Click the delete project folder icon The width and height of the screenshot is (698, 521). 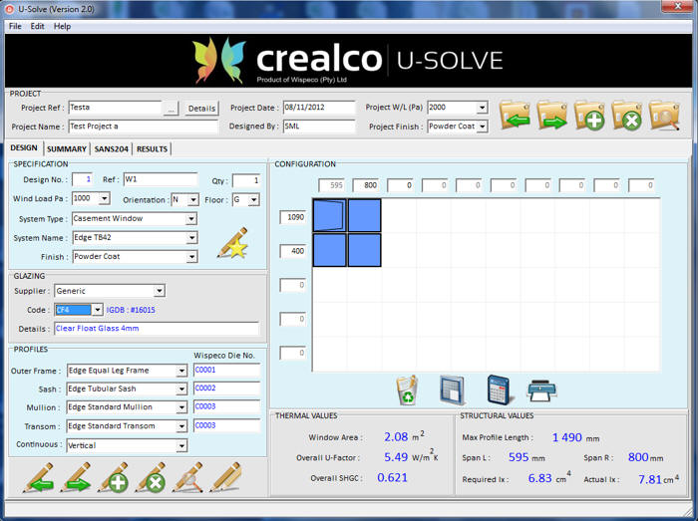[627, 116]
